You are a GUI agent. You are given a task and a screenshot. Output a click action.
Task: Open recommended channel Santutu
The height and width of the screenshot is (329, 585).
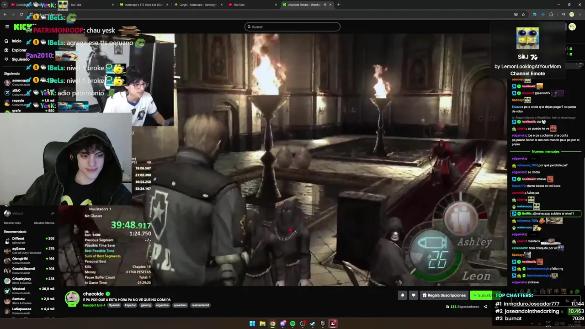(x=28, y=301)
